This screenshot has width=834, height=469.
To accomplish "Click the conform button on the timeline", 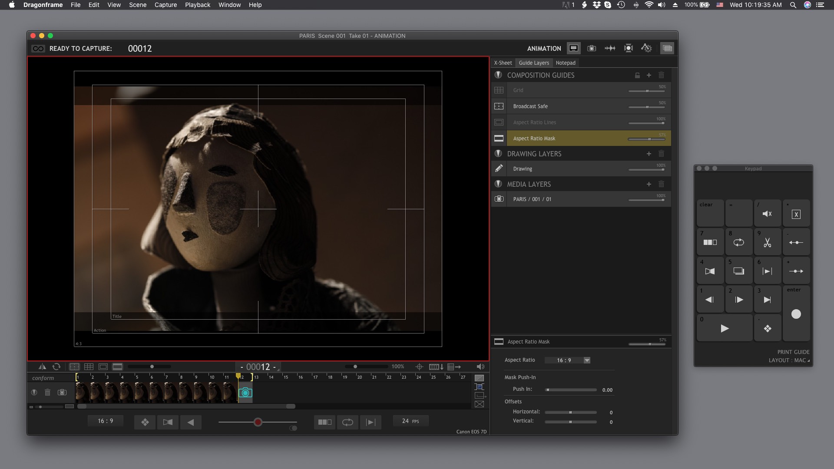I will coord(43,378).
